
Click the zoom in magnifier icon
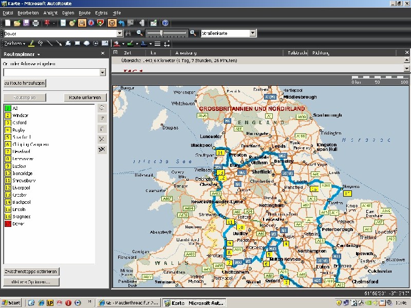point(193,33)
